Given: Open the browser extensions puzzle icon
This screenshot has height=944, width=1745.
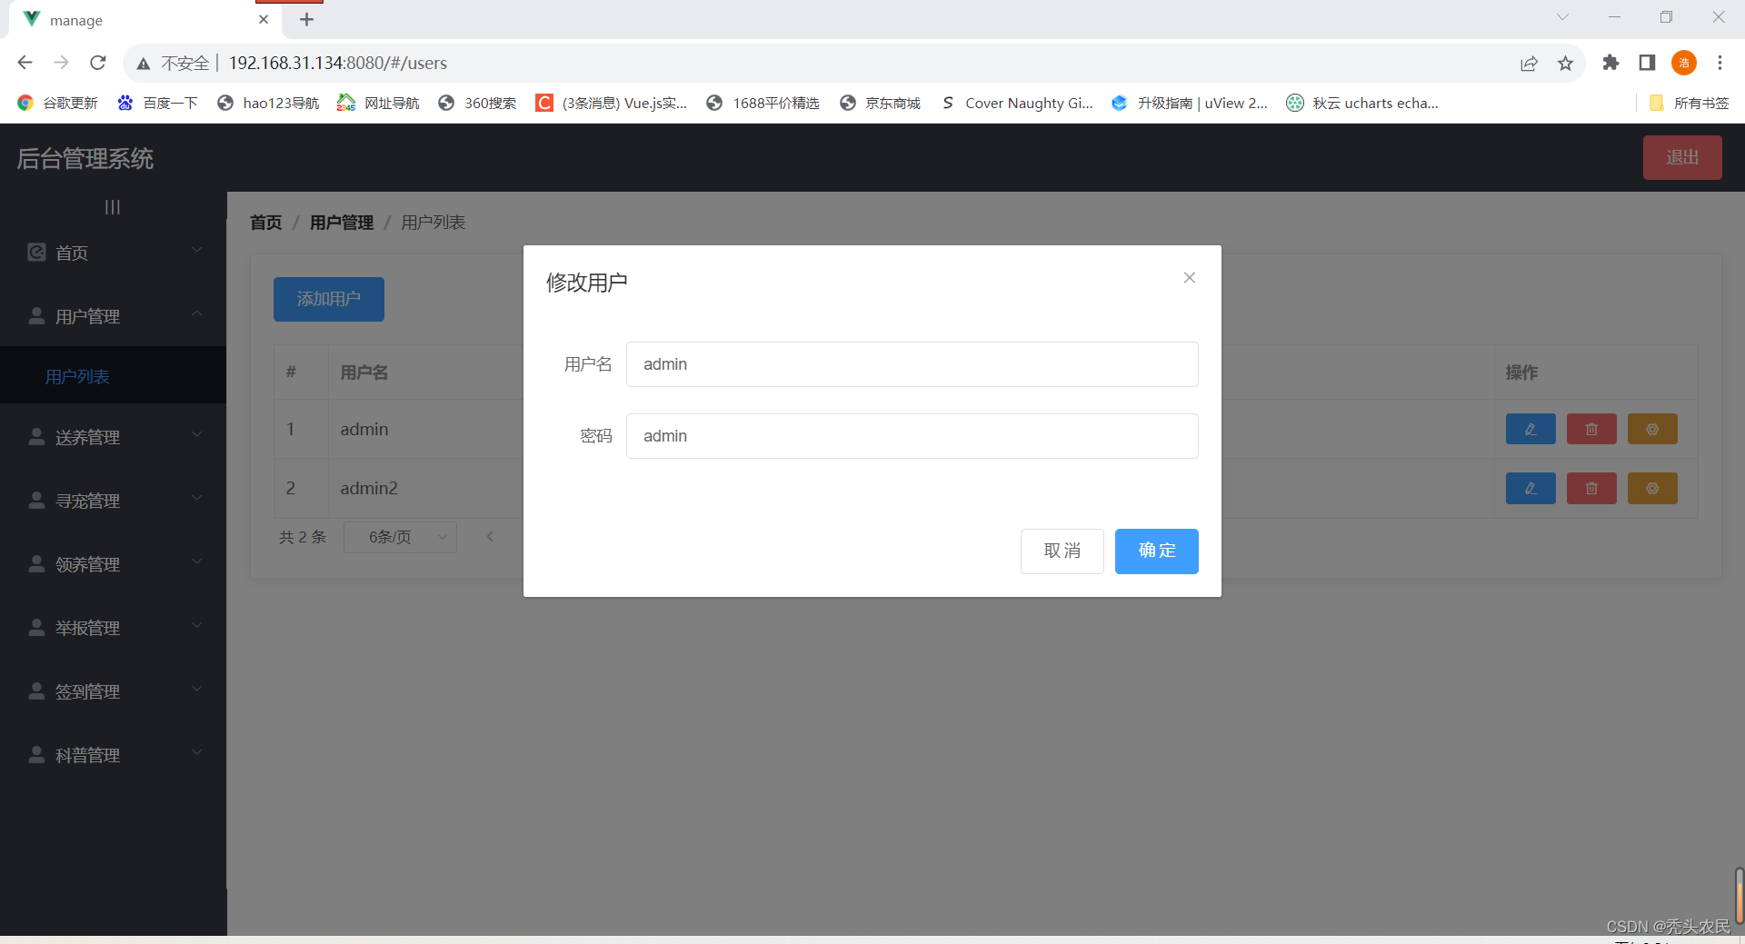Looking at the screenshot, I should 1610,63.
